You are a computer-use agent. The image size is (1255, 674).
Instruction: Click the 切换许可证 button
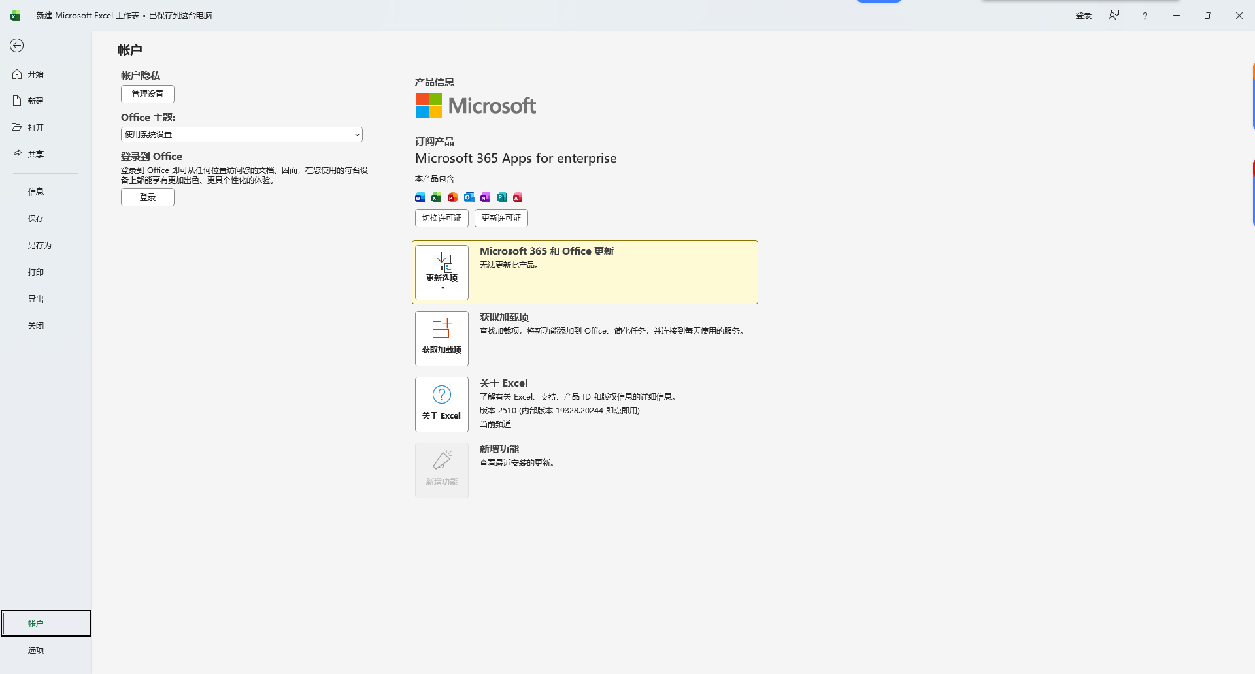tap(441, 217)
